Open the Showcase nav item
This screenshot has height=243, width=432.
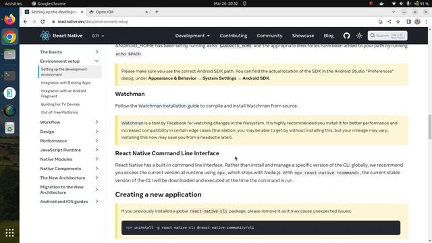tap(303, 36)
